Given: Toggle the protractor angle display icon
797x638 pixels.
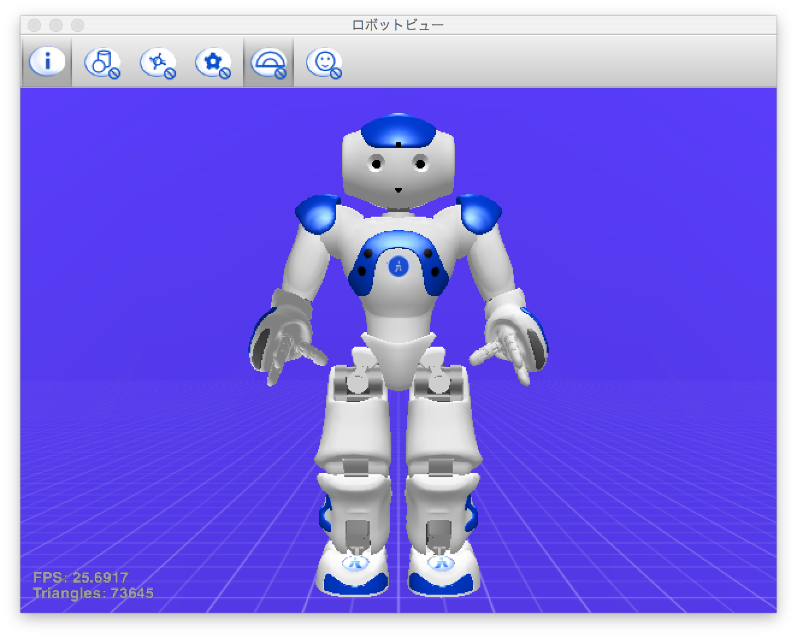Looking at the screenshot, I should click(268, 62).
